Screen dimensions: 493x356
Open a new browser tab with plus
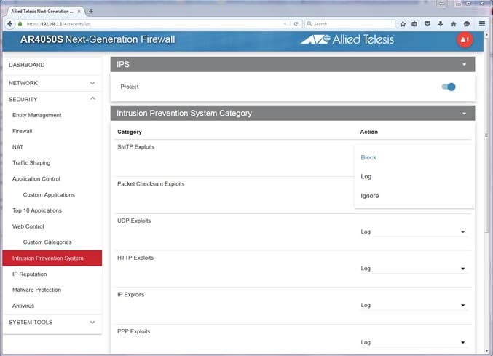tap(91, 12)
